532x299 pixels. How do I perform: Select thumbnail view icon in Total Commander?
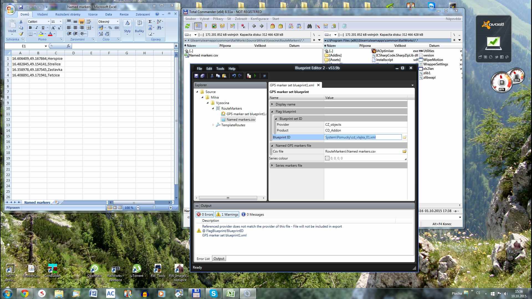[x=214, y=26]
